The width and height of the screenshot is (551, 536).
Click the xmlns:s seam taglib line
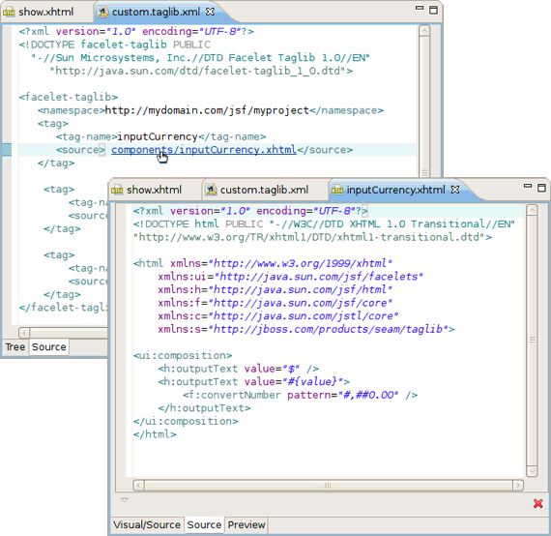point(306,330)
